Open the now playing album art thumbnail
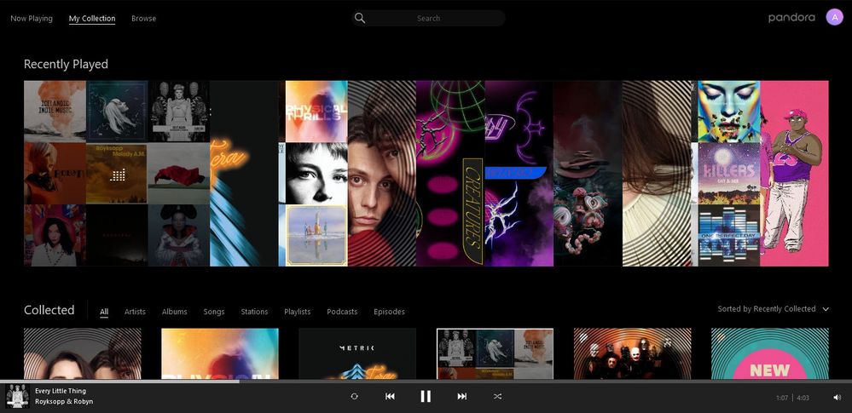 click(x=18, y=396)
